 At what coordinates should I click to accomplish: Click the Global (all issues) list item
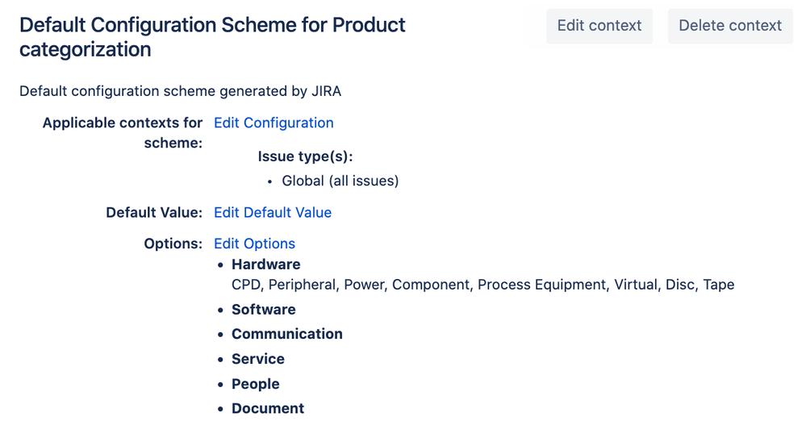(x=340, y=181)
